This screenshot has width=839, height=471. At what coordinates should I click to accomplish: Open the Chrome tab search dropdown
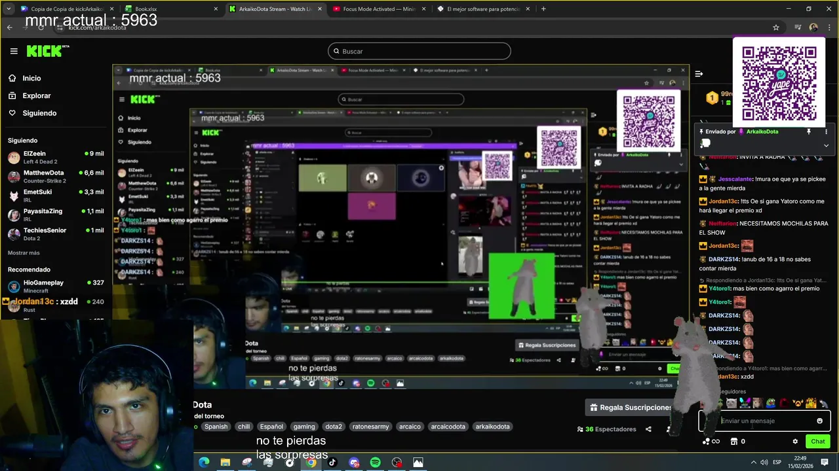point(7,9)
